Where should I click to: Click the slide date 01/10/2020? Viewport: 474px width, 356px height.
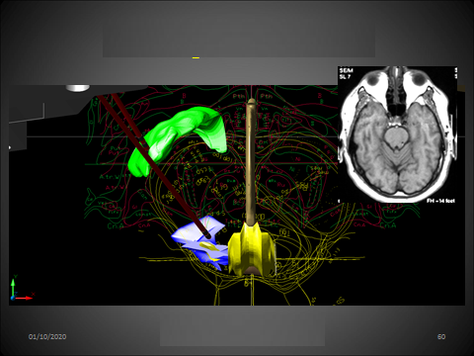tap(47, 336)
